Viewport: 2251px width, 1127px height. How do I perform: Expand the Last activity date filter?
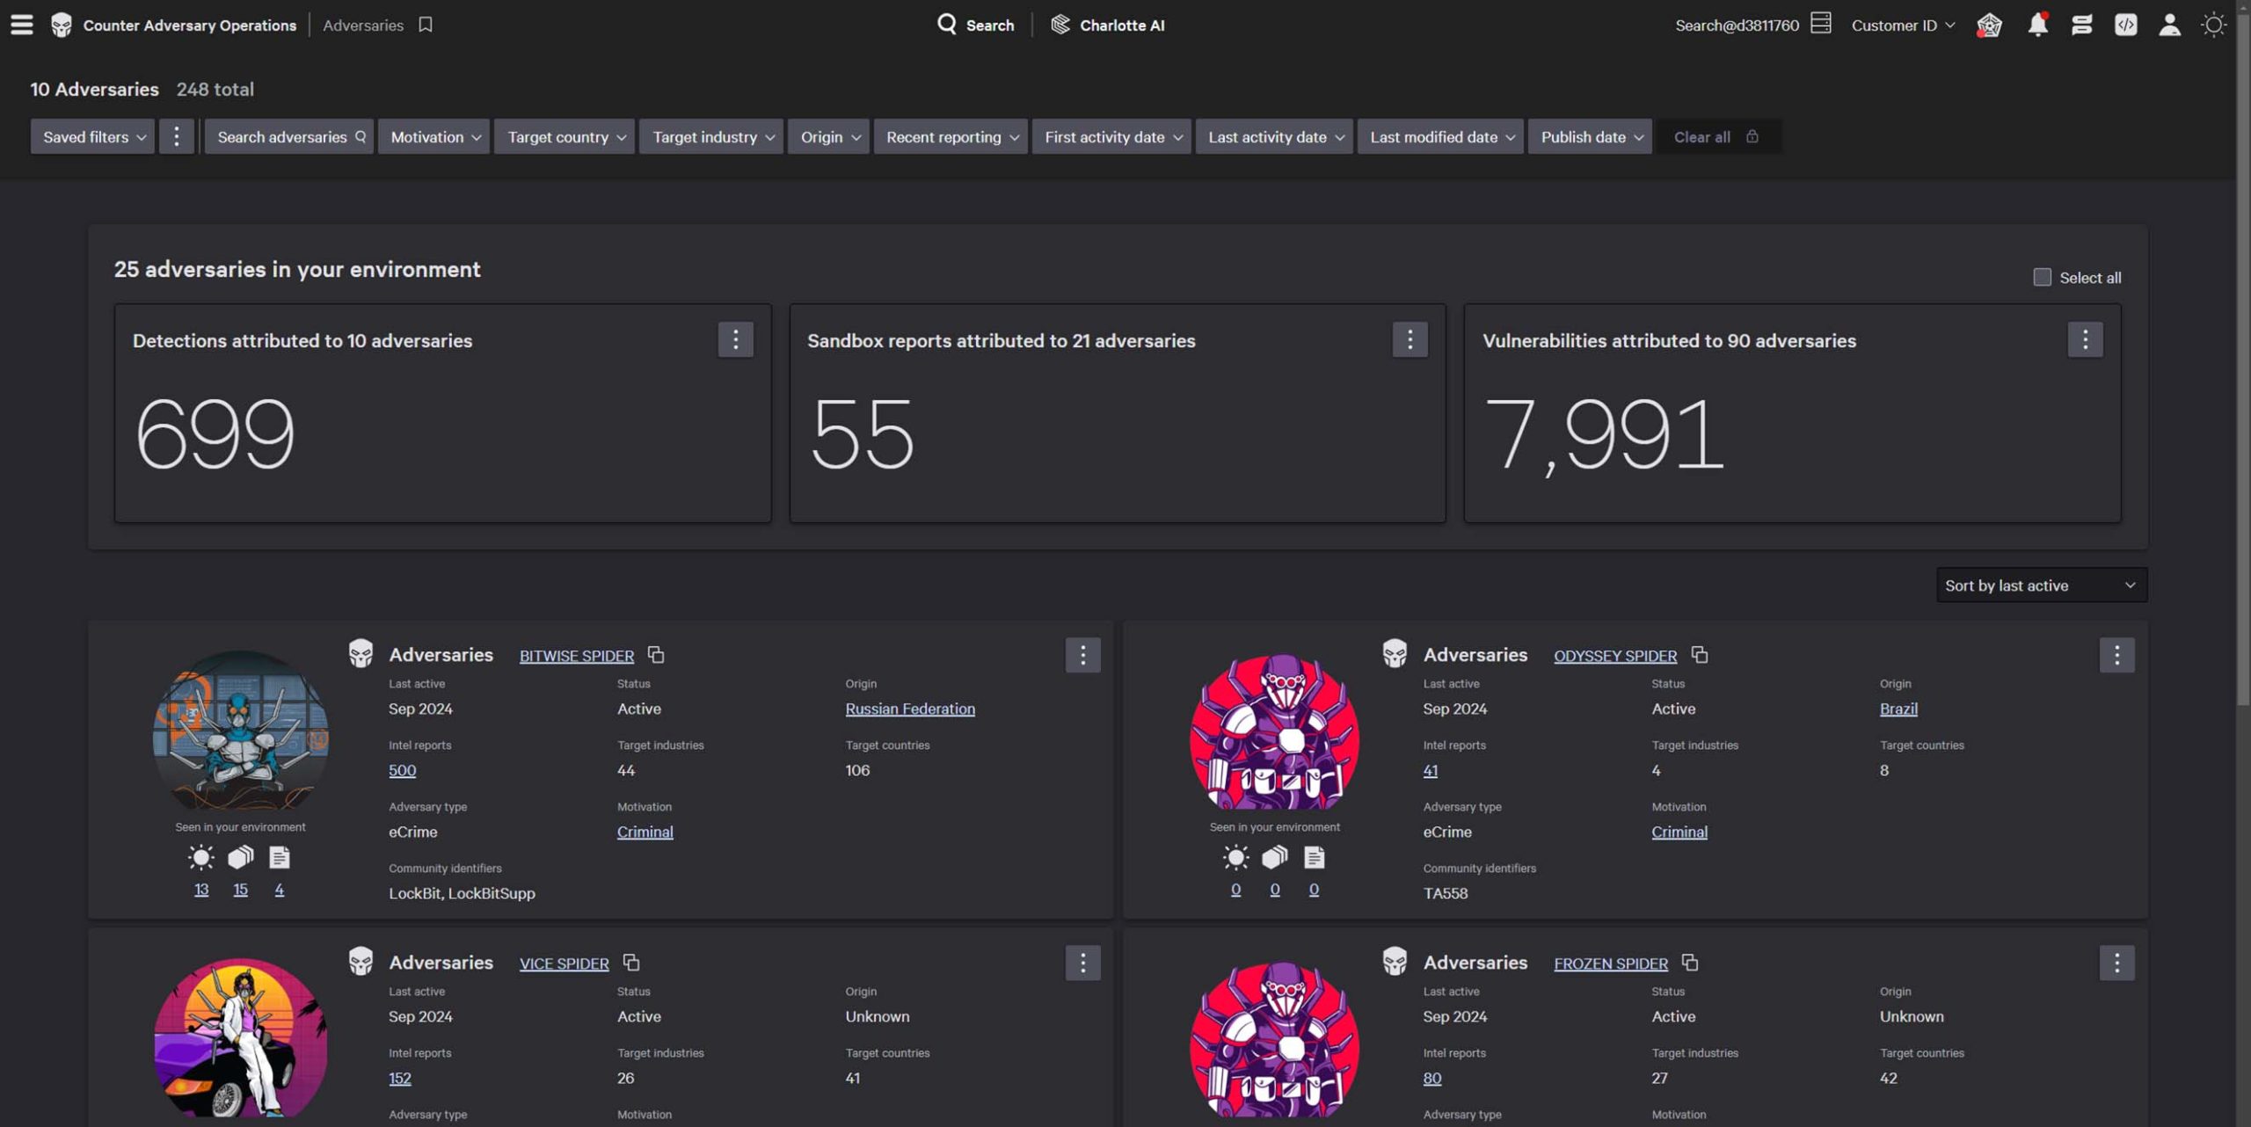[x=1275, y=136]
